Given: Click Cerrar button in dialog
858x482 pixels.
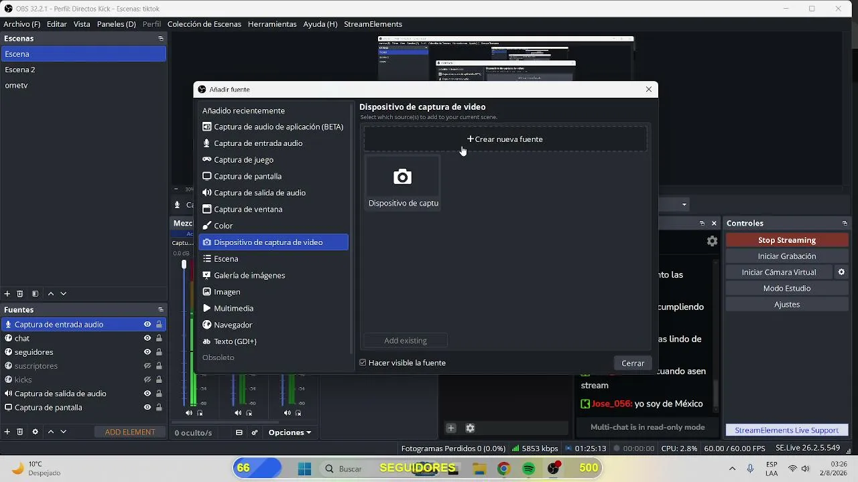Looking at the screenshot, I should coord(633,363).
